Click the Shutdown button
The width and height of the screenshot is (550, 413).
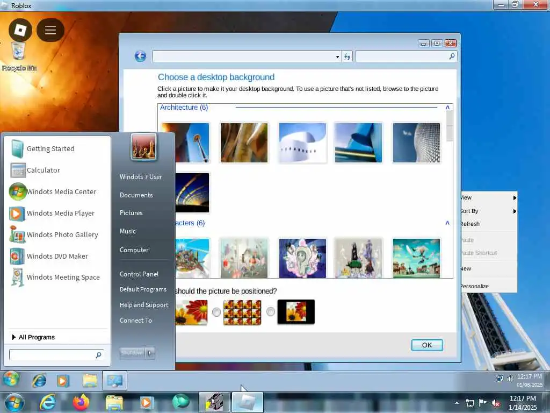132,353
